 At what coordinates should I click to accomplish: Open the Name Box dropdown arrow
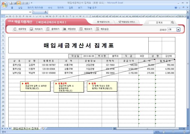point(30,12)
